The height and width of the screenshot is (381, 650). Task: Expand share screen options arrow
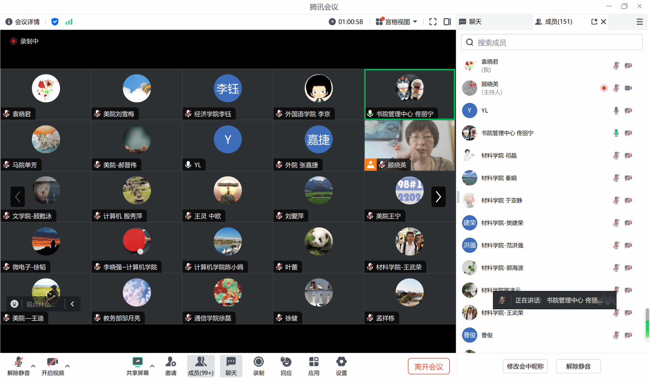[x=152, y=366]
